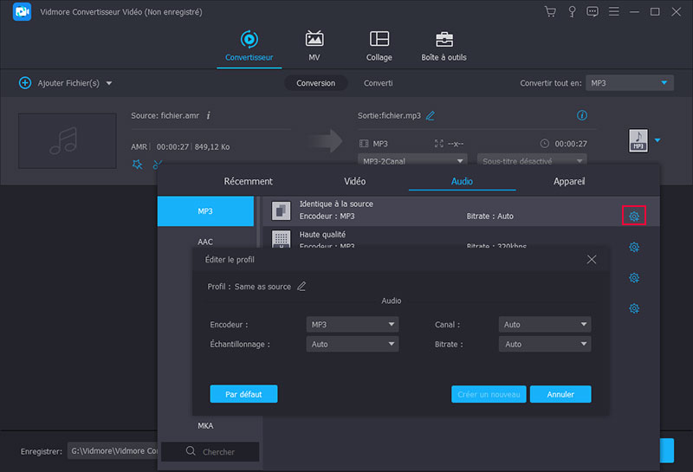Click the shopping cart icon

click(x=549, y=12)
